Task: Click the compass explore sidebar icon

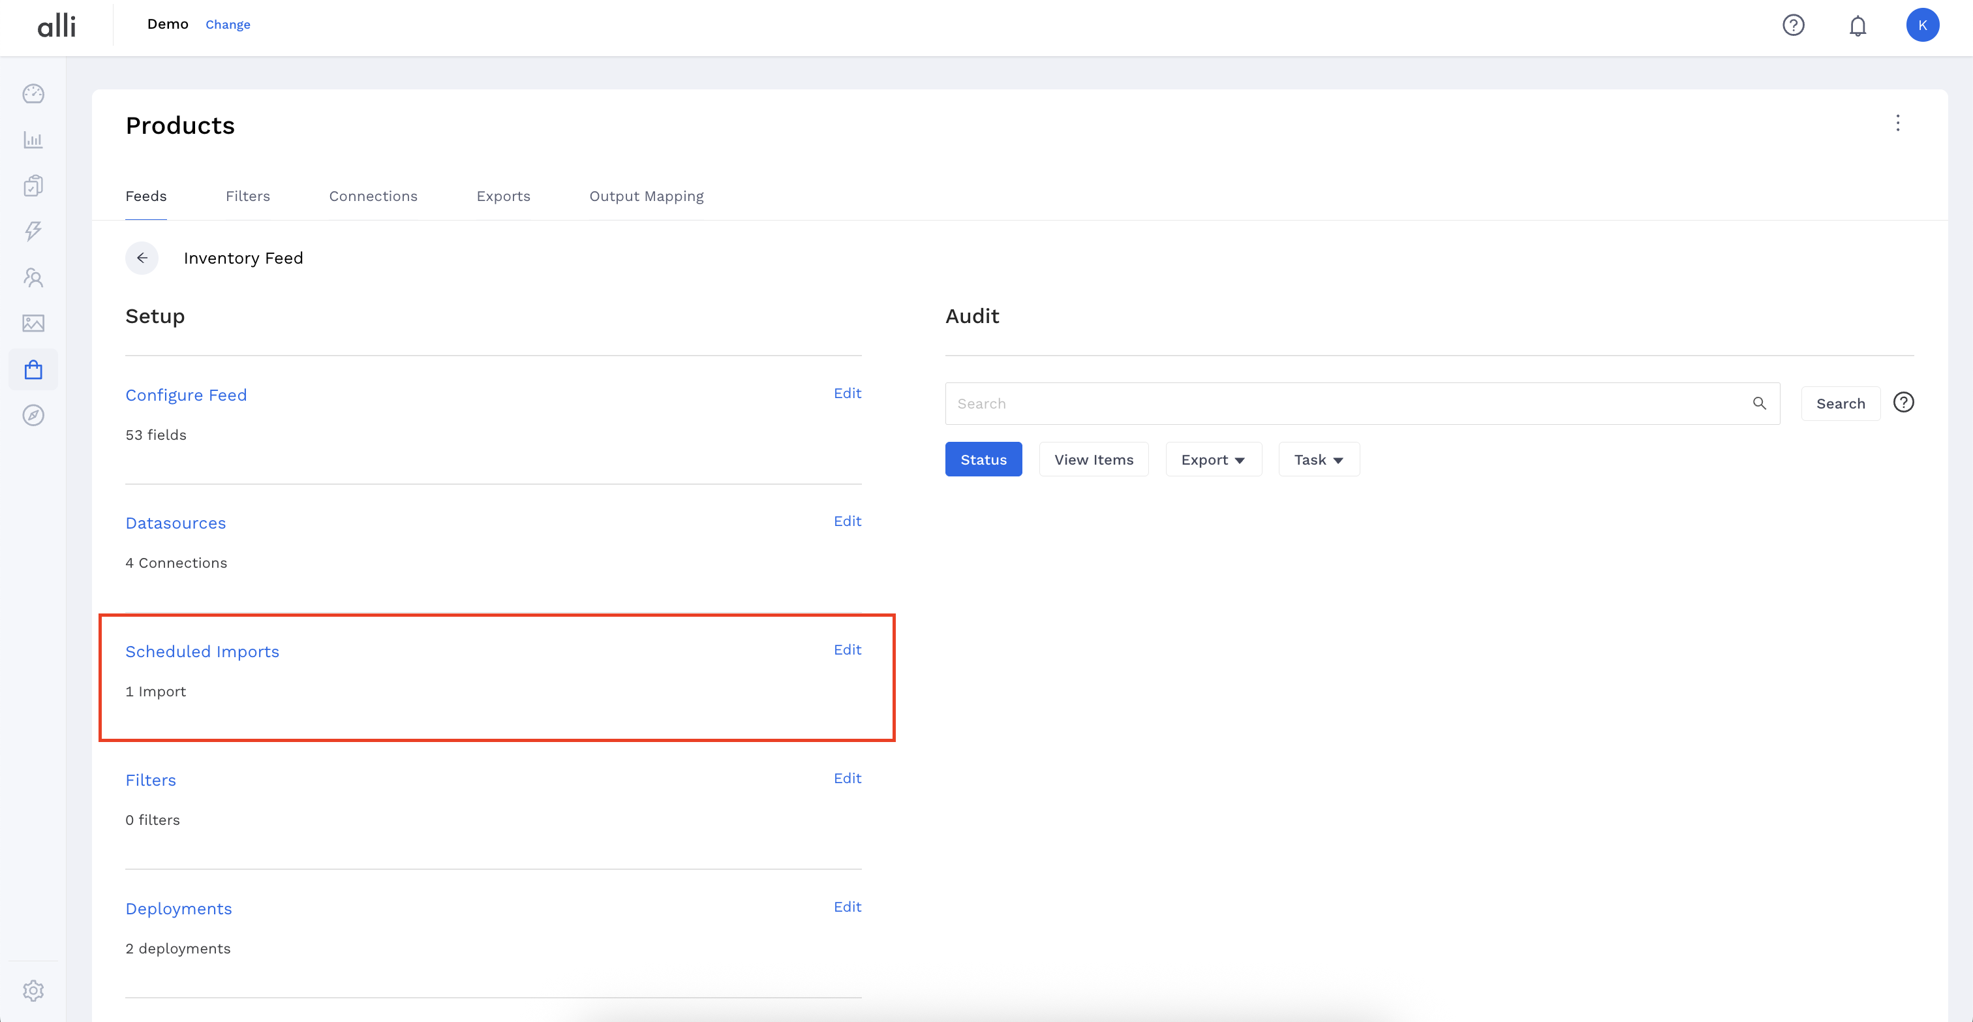Action: 33,415
